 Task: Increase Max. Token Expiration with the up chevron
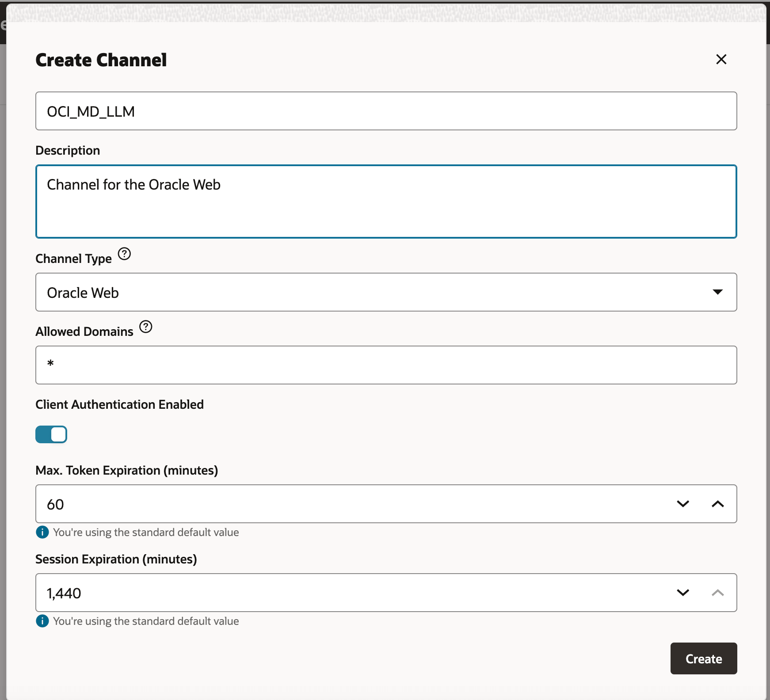718,504
